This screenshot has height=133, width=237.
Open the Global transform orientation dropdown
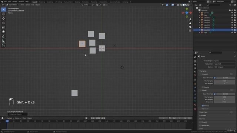pyautogui.click(x=86, y=5)
